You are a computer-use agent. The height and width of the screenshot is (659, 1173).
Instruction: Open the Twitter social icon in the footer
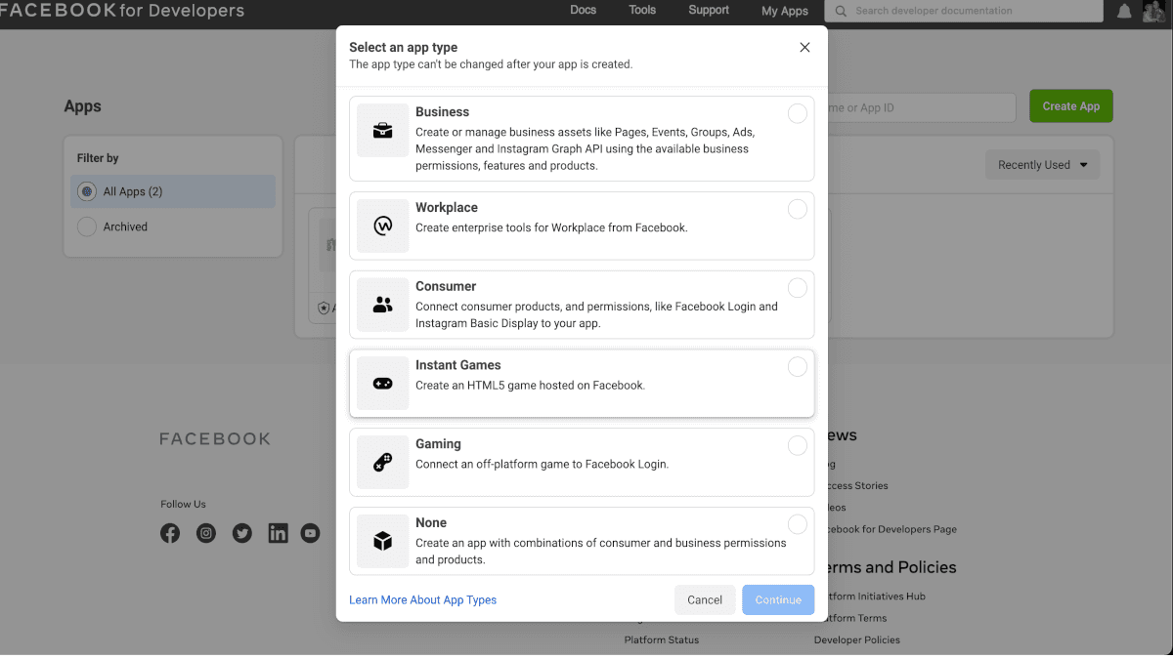click(x=242, y=533)
